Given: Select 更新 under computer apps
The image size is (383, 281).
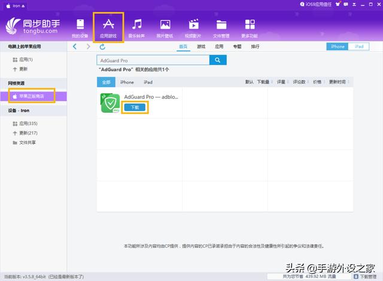Looking at the screenshot, I should 20,69.
